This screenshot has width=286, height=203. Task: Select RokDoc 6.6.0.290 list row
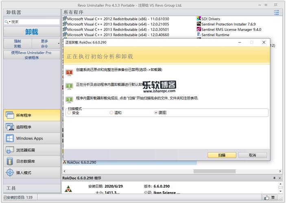click(129, 162)
